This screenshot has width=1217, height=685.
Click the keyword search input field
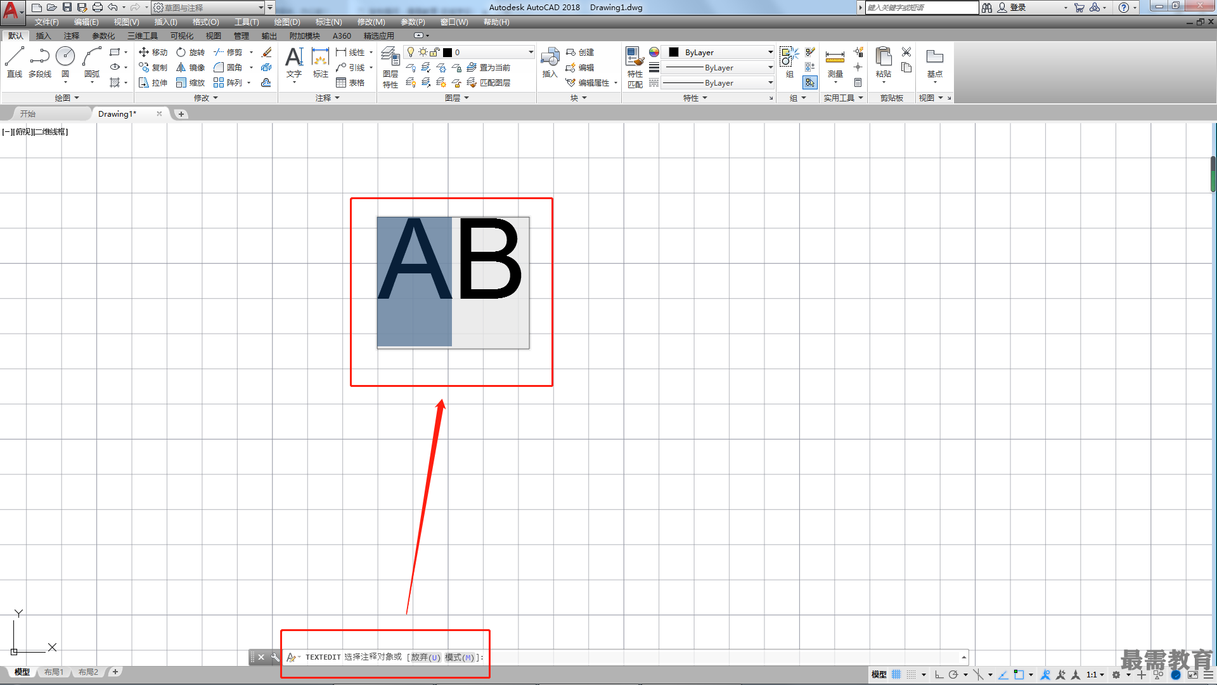[922, 8]
